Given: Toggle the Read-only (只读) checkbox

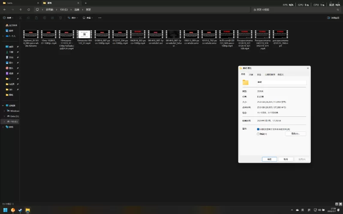Looking at the screenshot, I should 258,129.
